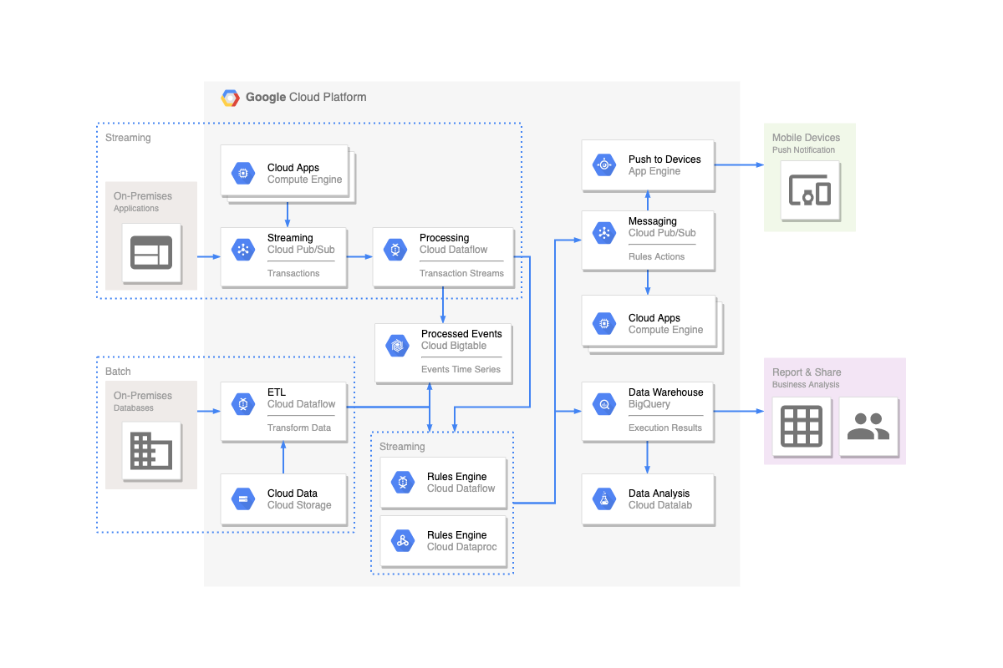1003x668 pixels.
Task: Select the "ETL" card title
Action: coord(277,392)
